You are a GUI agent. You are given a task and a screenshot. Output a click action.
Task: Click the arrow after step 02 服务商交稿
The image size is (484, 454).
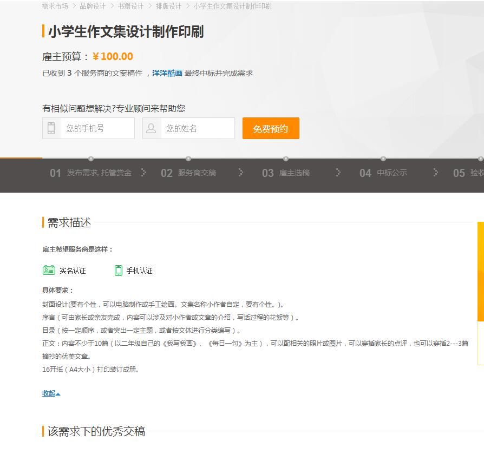(x=241, y=173)
